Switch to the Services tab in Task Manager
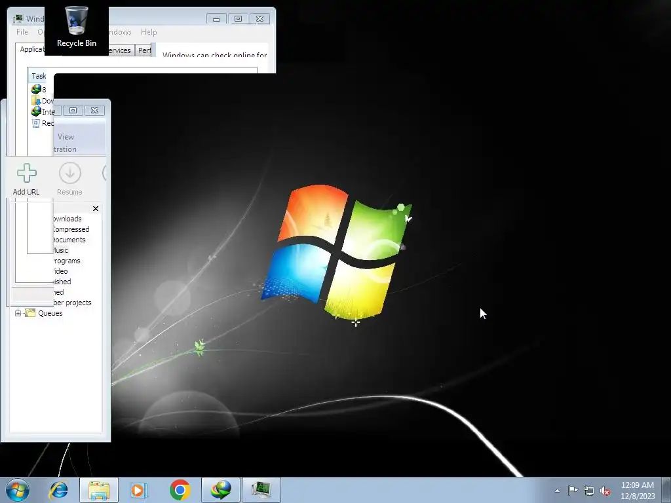The image size is (671, 503). (x=121, y=50)
